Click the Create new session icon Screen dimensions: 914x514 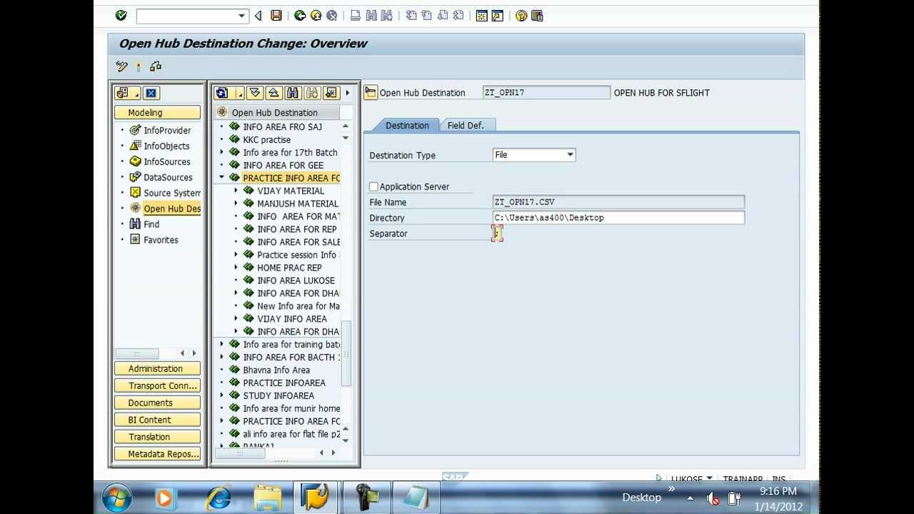481,15
